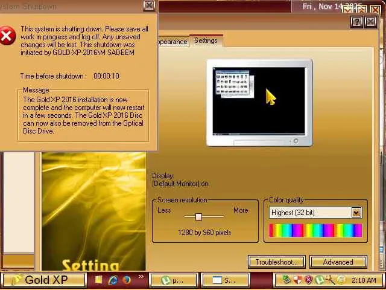Click the background window's down-chevron button
Image resolution: width=386 pixels, height=290 pixels.
(348, 10)
